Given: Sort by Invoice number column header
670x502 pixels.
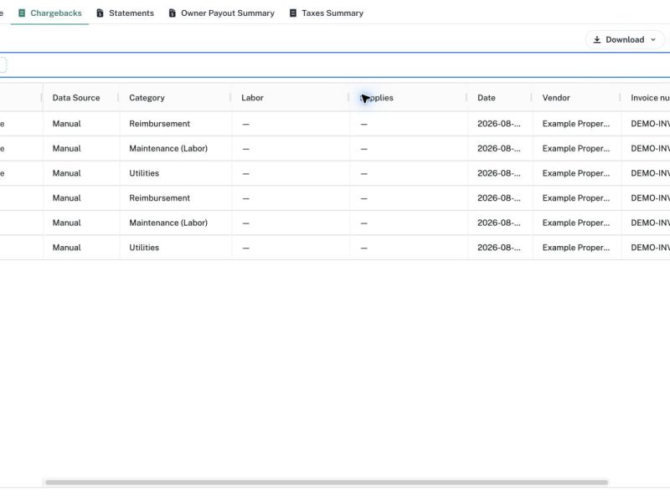Looking at the screenshot, I should (x=650, y=98).
